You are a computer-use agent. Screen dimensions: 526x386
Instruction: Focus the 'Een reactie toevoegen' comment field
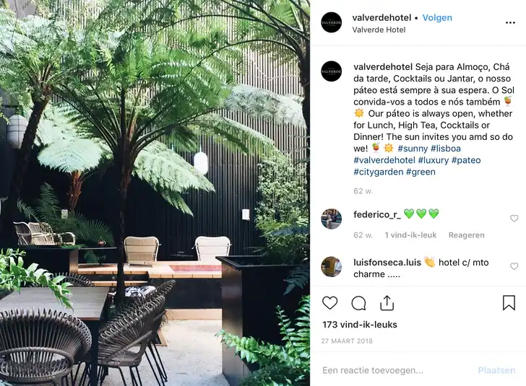(396, 370)
